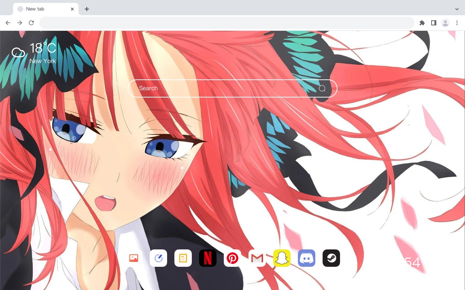
Task: Focus the browser address bar
Action: click(227, 23)
